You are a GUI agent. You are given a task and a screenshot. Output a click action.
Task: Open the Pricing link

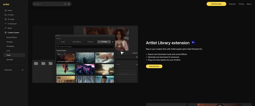pos(241,4)
